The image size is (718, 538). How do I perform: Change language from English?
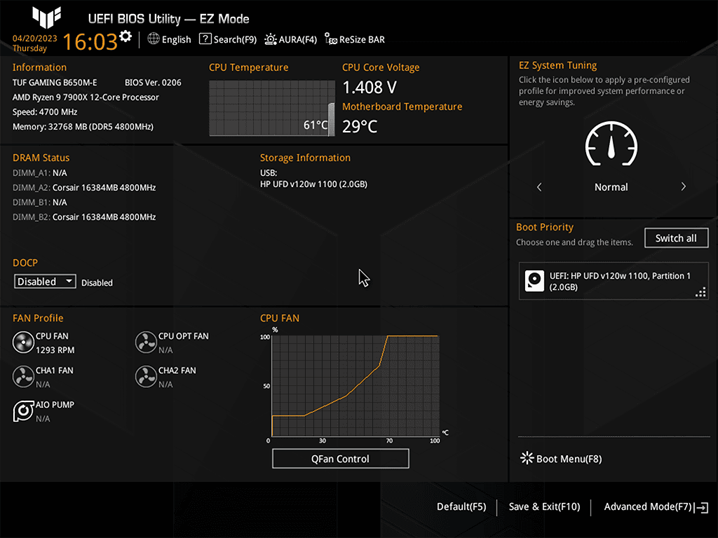pyautogui.click(x=176, y=39)
